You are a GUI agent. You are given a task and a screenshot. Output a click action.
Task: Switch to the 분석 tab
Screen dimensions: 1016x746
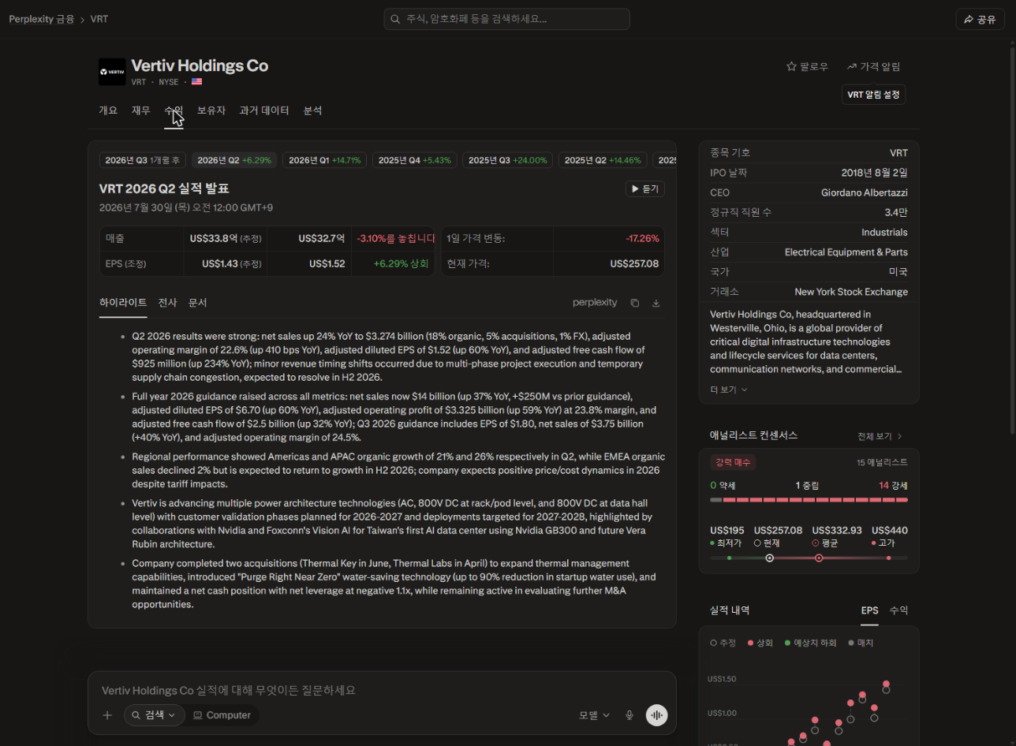pos(312,110)
